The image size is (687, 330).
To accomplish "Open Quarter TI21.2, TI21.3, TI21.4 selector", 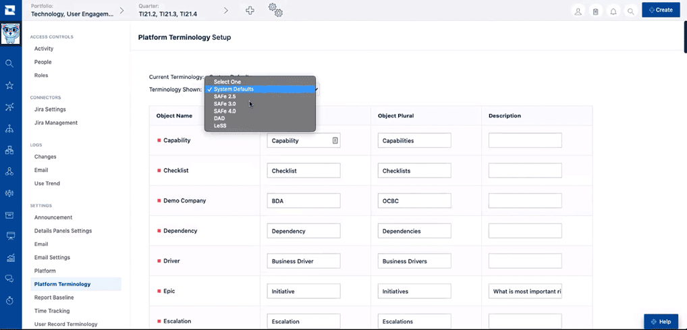I will tap(168, 10).
